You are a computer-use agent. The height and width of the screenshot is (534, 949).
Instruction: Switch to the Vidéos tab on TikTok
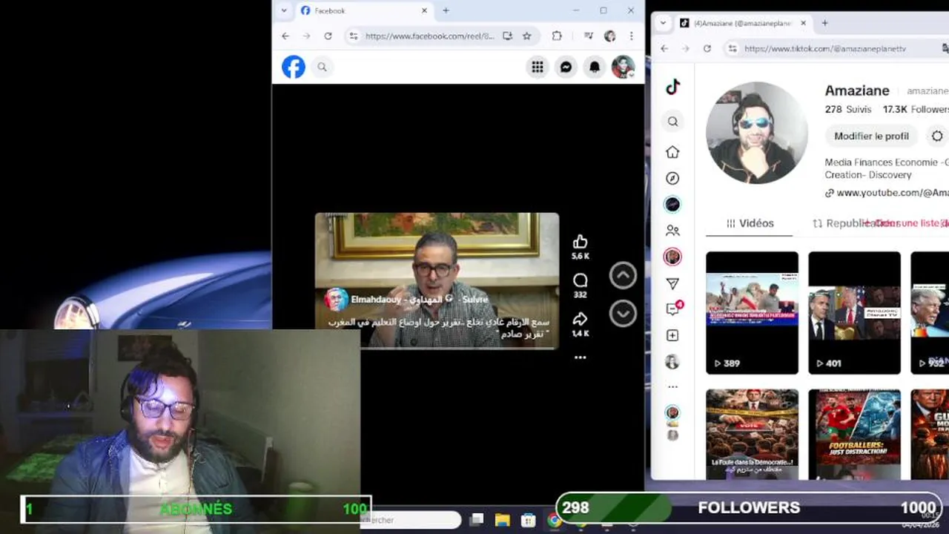(x=750, y=223)
